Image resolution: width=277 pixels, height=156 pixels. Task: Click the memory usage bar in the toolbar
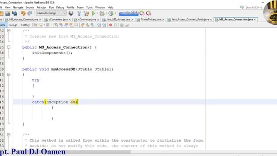pos(129,13)
